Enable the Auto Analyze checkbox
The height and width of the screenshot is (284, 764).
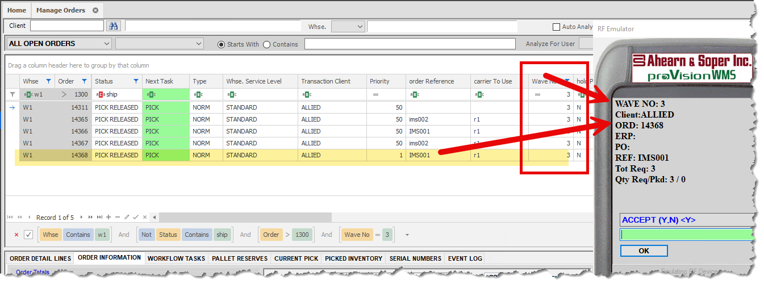557,27
